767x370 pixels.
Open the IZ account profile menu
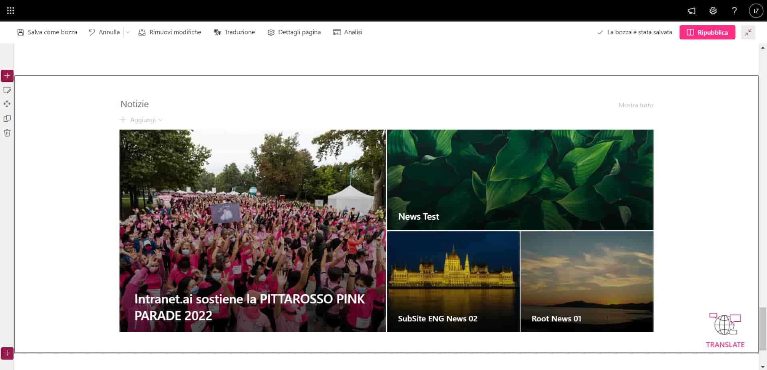pyautogui.click(x=756, y=11)
